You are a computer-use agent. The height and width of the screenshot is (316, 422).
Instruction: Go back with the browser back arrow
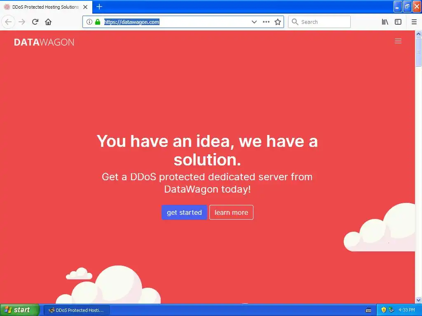[8, 22]
